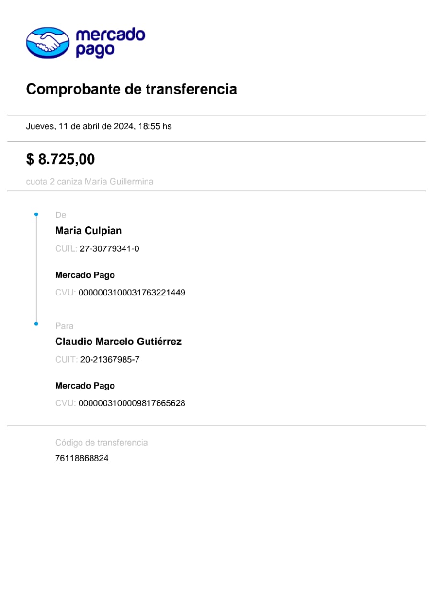This screenshot has width=433, height=614.
Task: Click the sender's Mercado Pago bank label
Action: [85, 275]
